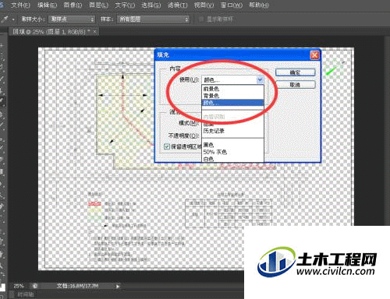
Task: Expand the tool preset picker arrow
Action: click(13, 19)
